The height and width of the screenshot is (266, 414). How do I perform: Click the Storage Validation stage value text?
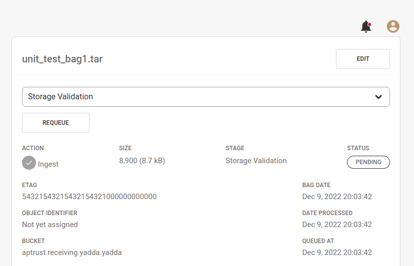256,161
